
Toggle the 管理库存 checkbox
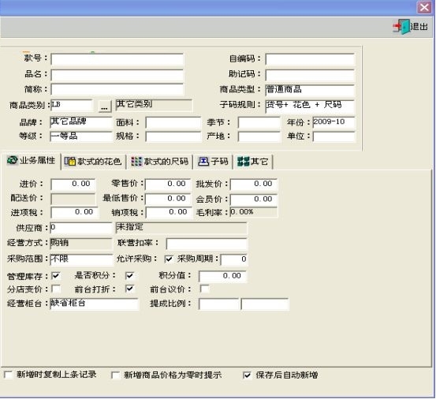coord(56,275)
